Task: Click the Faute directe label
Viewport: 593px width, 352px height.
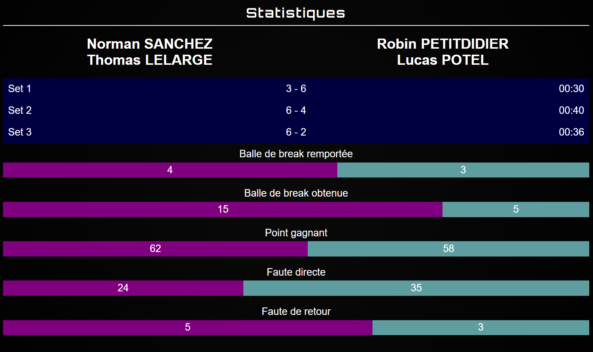Action: click(296, 272)
